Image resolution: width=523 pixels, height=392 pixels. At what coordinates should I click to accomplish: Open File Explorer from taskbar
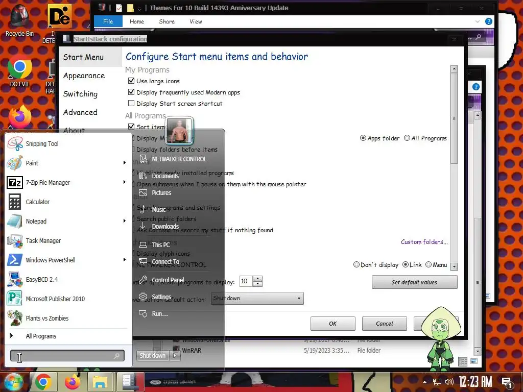click(x=101, y=382)
